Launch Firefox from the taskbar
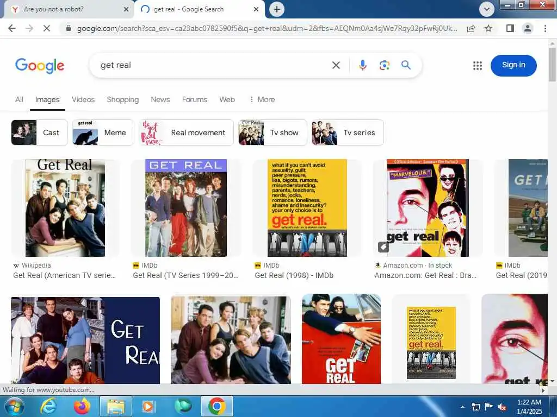This screenshot has width=557, height=417. tap(82, 406)
